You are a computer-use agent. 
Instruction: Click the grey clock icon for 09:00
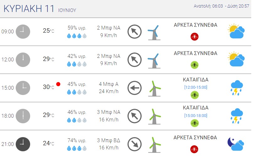click(x=23, y=31)
